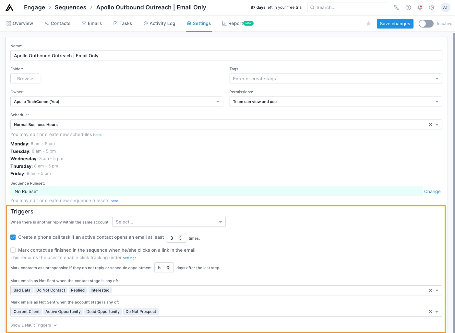The width and height of the screenshot is (455, 333).
Task: Open the Owner dropdown
Action: 117,102
